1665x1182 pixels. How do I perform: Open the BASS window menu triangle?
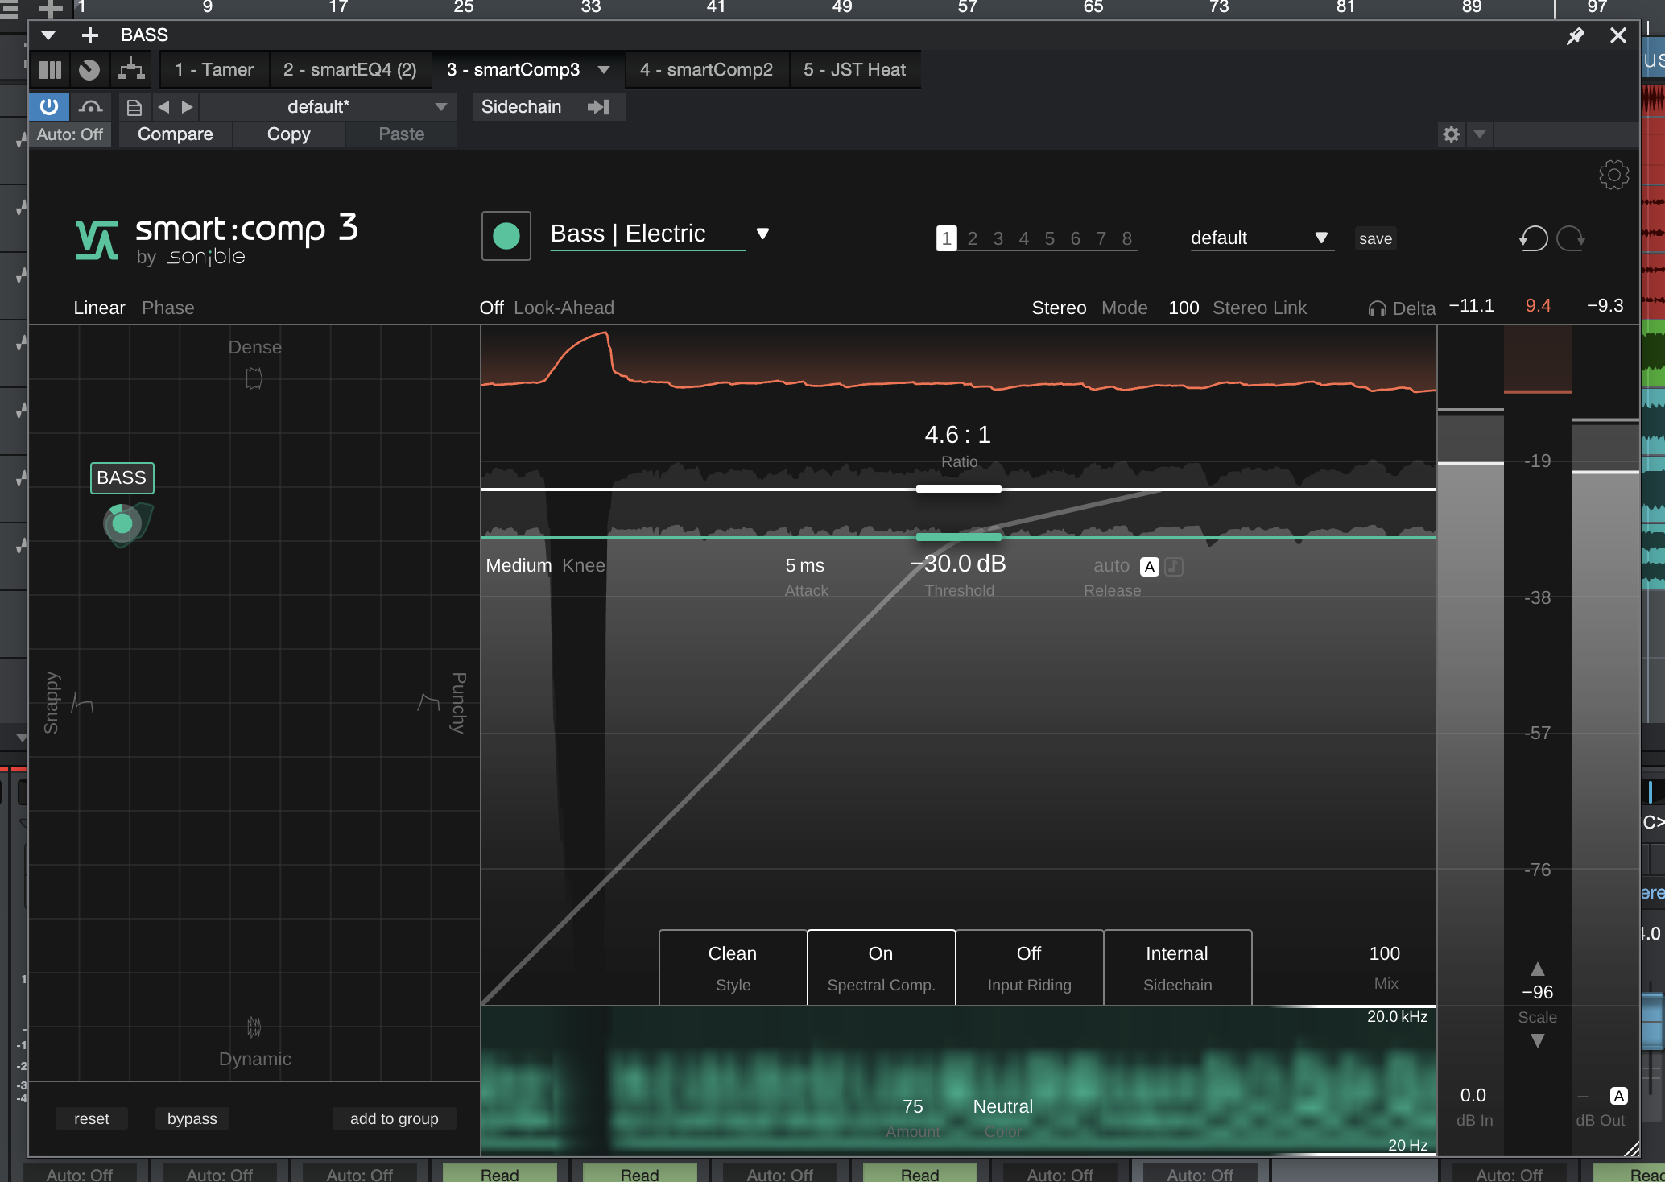[x=48, y=35]
